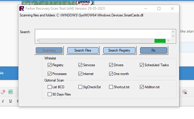Click the green progress indicator block
This screenshot has height=119, width=194.
pos(160,41)
